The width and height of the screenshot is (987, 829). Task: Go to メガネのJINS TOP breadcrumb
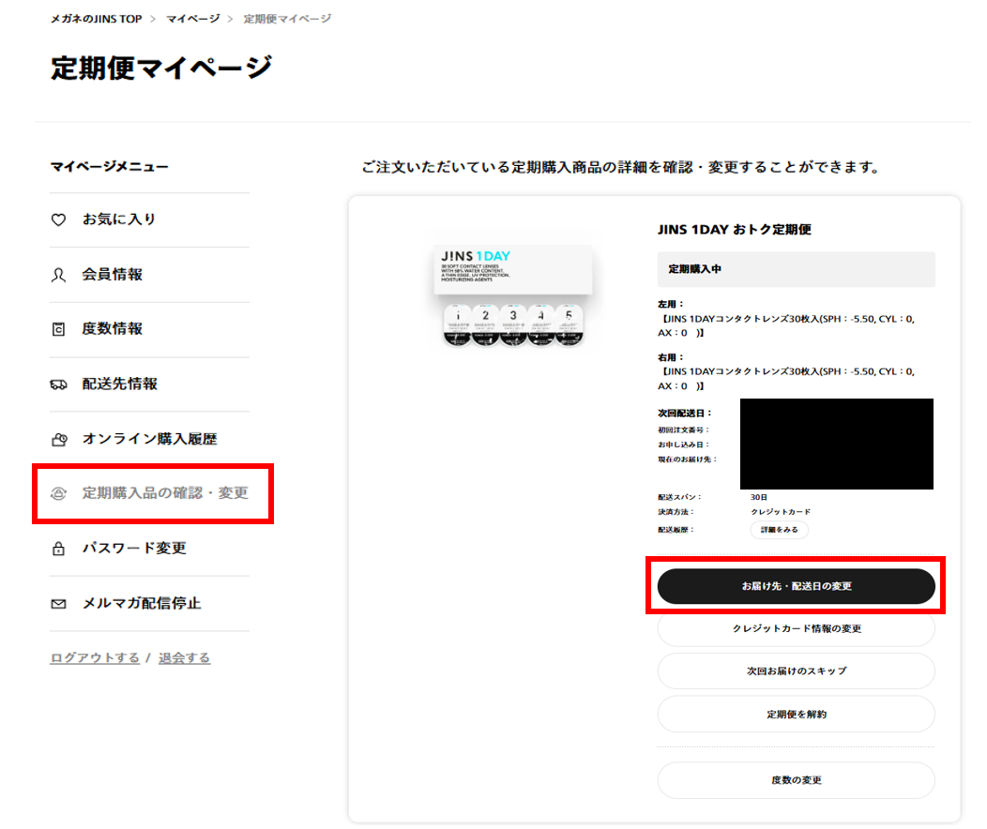97,19
